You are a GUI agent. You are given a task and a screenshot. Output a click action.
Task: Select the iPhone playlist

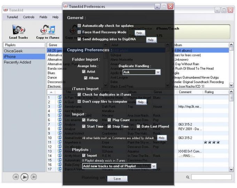[24, 57]
